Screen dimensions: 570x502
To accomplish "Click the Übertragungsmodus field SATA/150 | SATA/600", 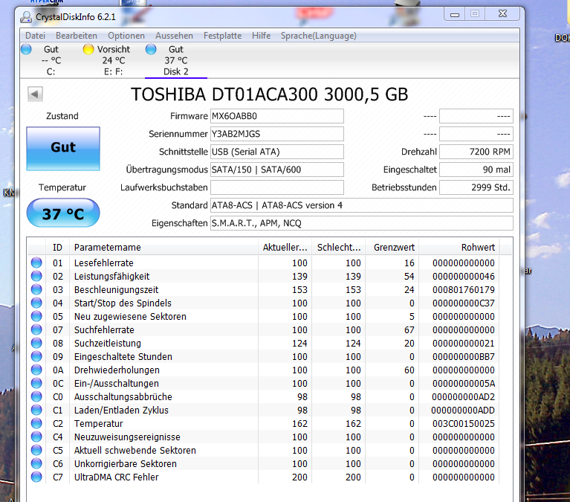I will point(277,170).
